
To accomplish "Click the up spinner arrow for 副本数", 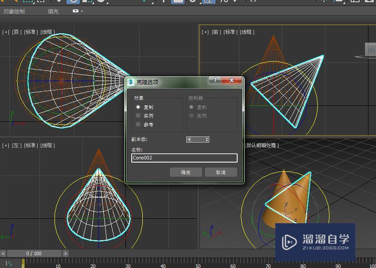I will coord(208,138).
